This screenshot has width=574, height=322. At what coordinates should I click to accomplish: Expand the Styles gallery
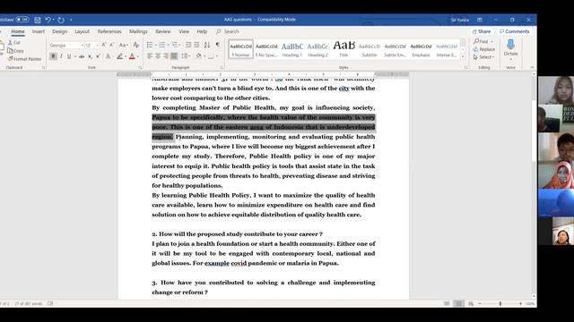463,56
